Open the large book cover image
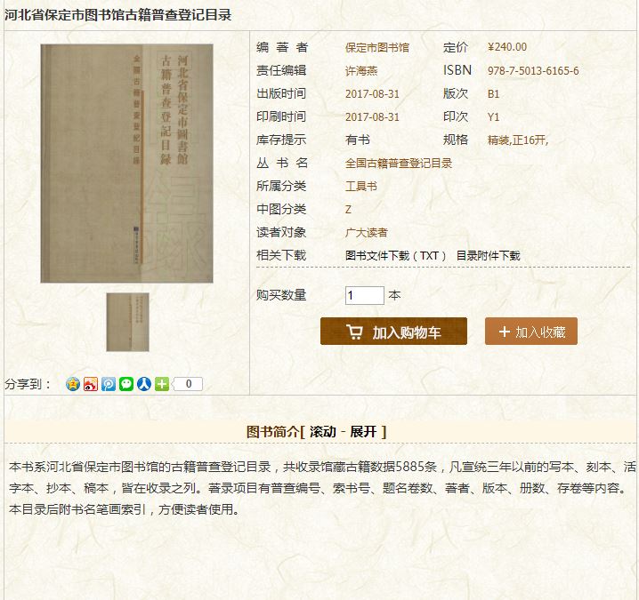The image size is (639, 600). [126, 164]
